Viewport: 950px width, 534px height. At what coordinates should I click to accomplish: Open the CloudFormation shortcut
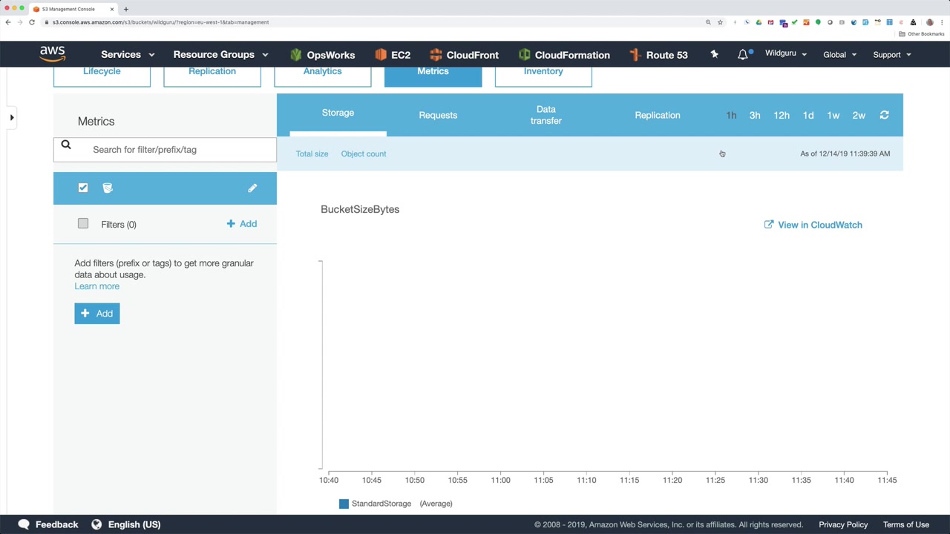(x=564, y=55)
